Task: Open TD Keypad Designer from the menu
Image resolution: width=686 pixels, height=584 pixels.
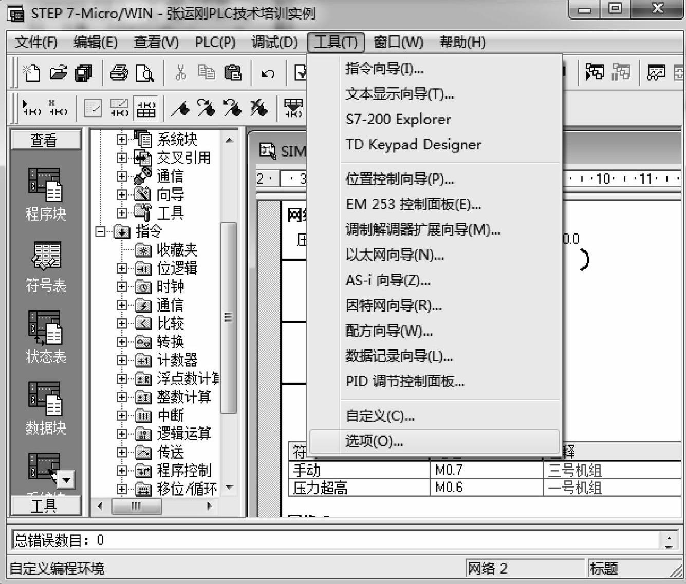Action: point(434,145)
